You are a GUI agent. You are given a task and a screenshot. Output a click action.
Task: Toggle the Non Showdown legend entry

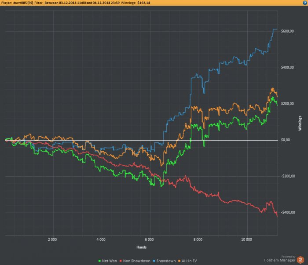(135, 261)
